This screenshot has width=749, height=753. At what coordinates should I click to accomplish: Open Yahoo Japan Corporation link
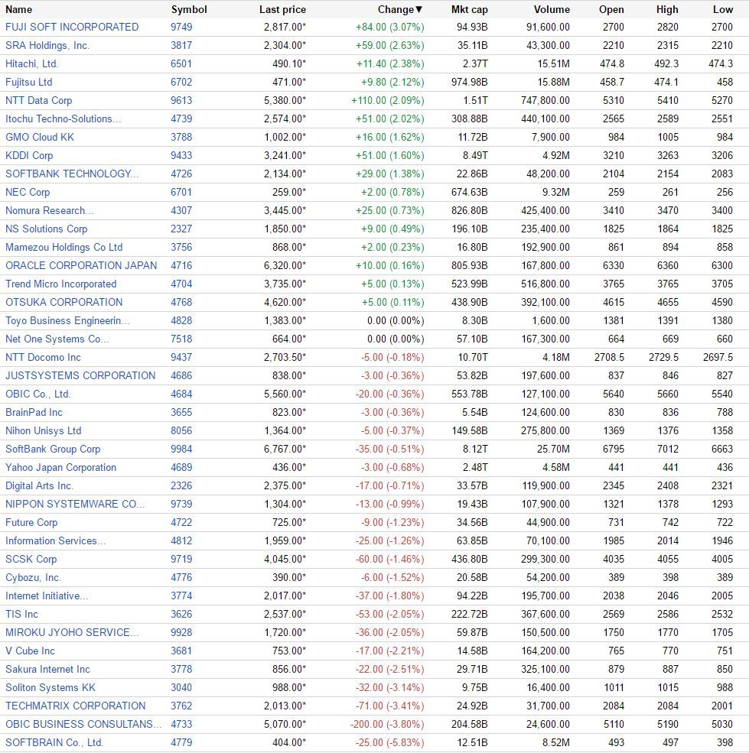click(61, 467)
